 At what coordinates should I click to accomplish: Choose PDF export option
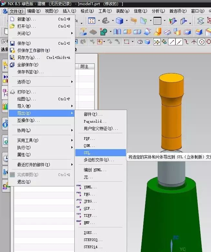(x=100, y=138)
